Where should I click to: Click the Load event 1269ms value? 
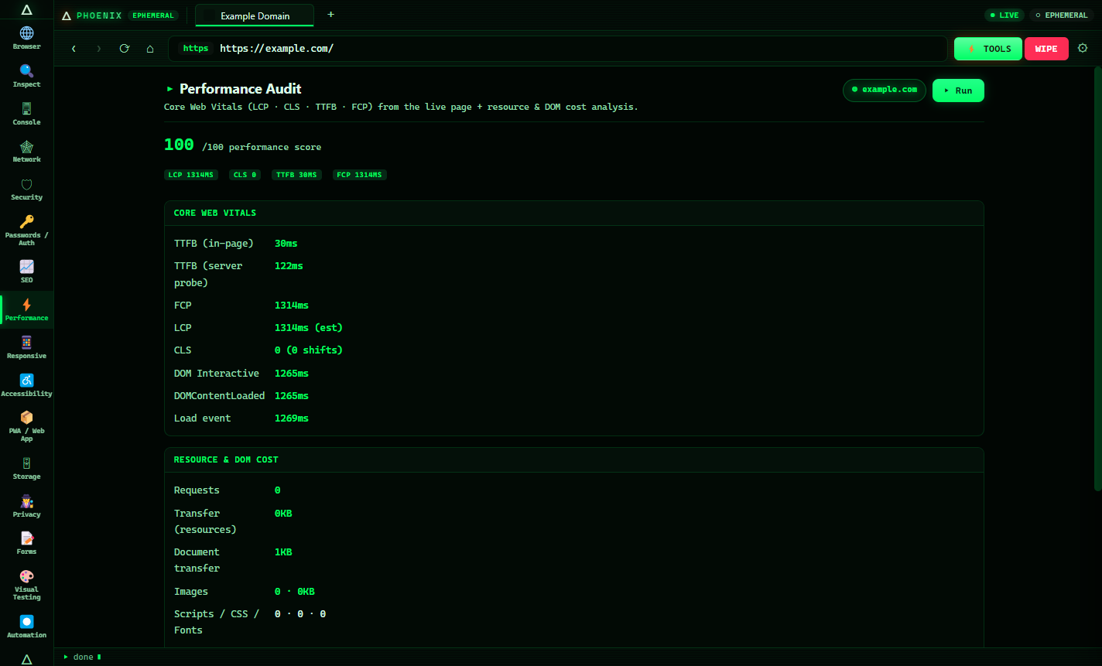(292, 418)
